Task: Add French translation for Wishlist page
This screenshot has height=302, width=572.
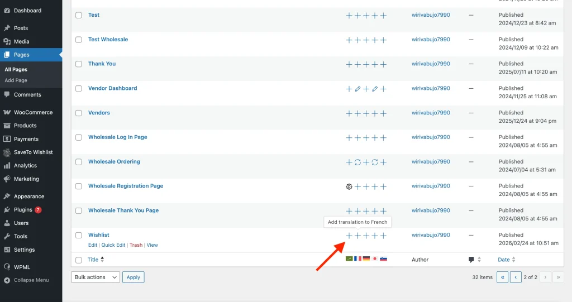Action: [357, 236]
